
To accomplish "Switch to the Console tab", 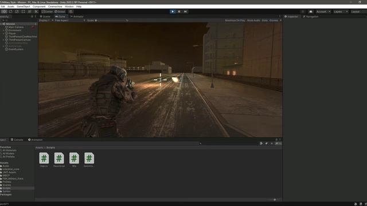I will coord(17,140).
